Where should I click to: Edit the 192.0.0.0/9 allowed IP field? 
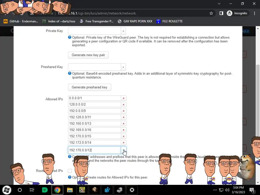coord(94,111)
